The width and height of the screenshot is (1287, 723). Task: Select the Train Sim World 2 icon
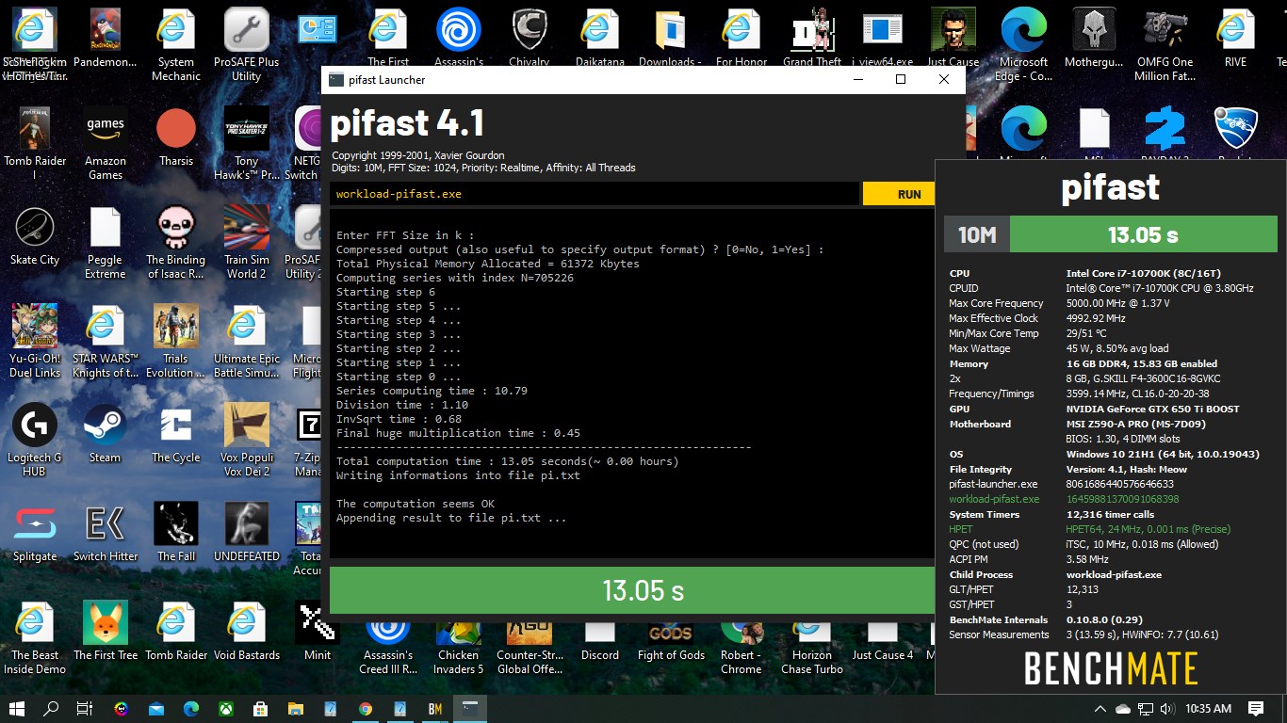pos(247,242)
